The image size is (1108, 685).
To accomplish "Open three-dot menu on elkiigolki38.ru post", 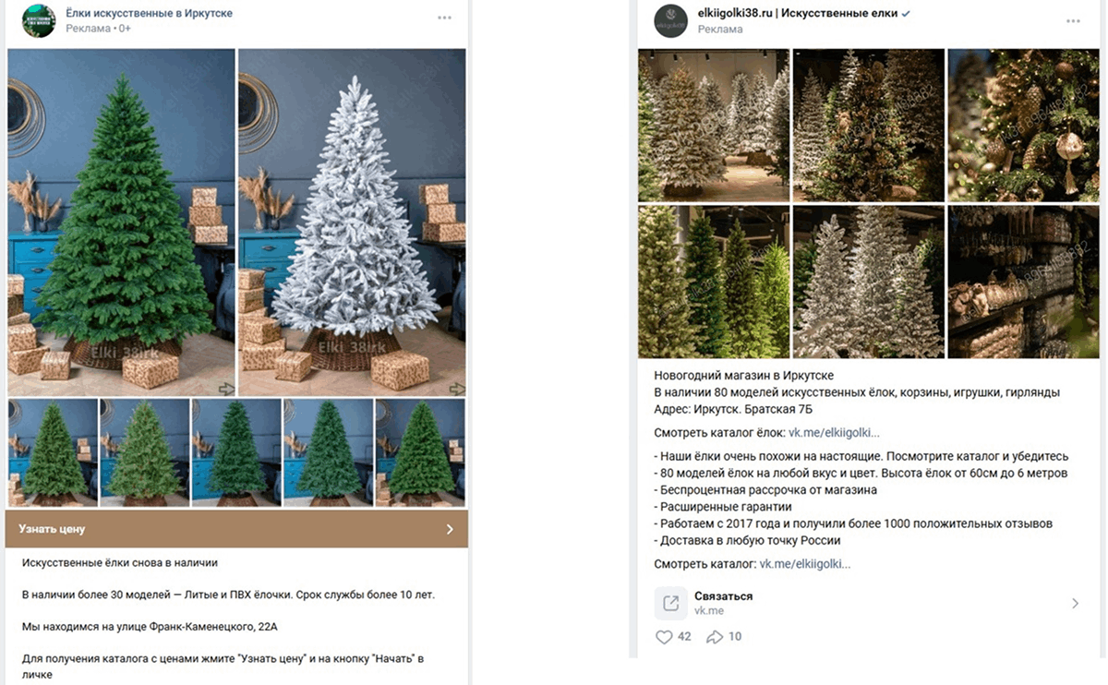I will (x=1071, y=19).
